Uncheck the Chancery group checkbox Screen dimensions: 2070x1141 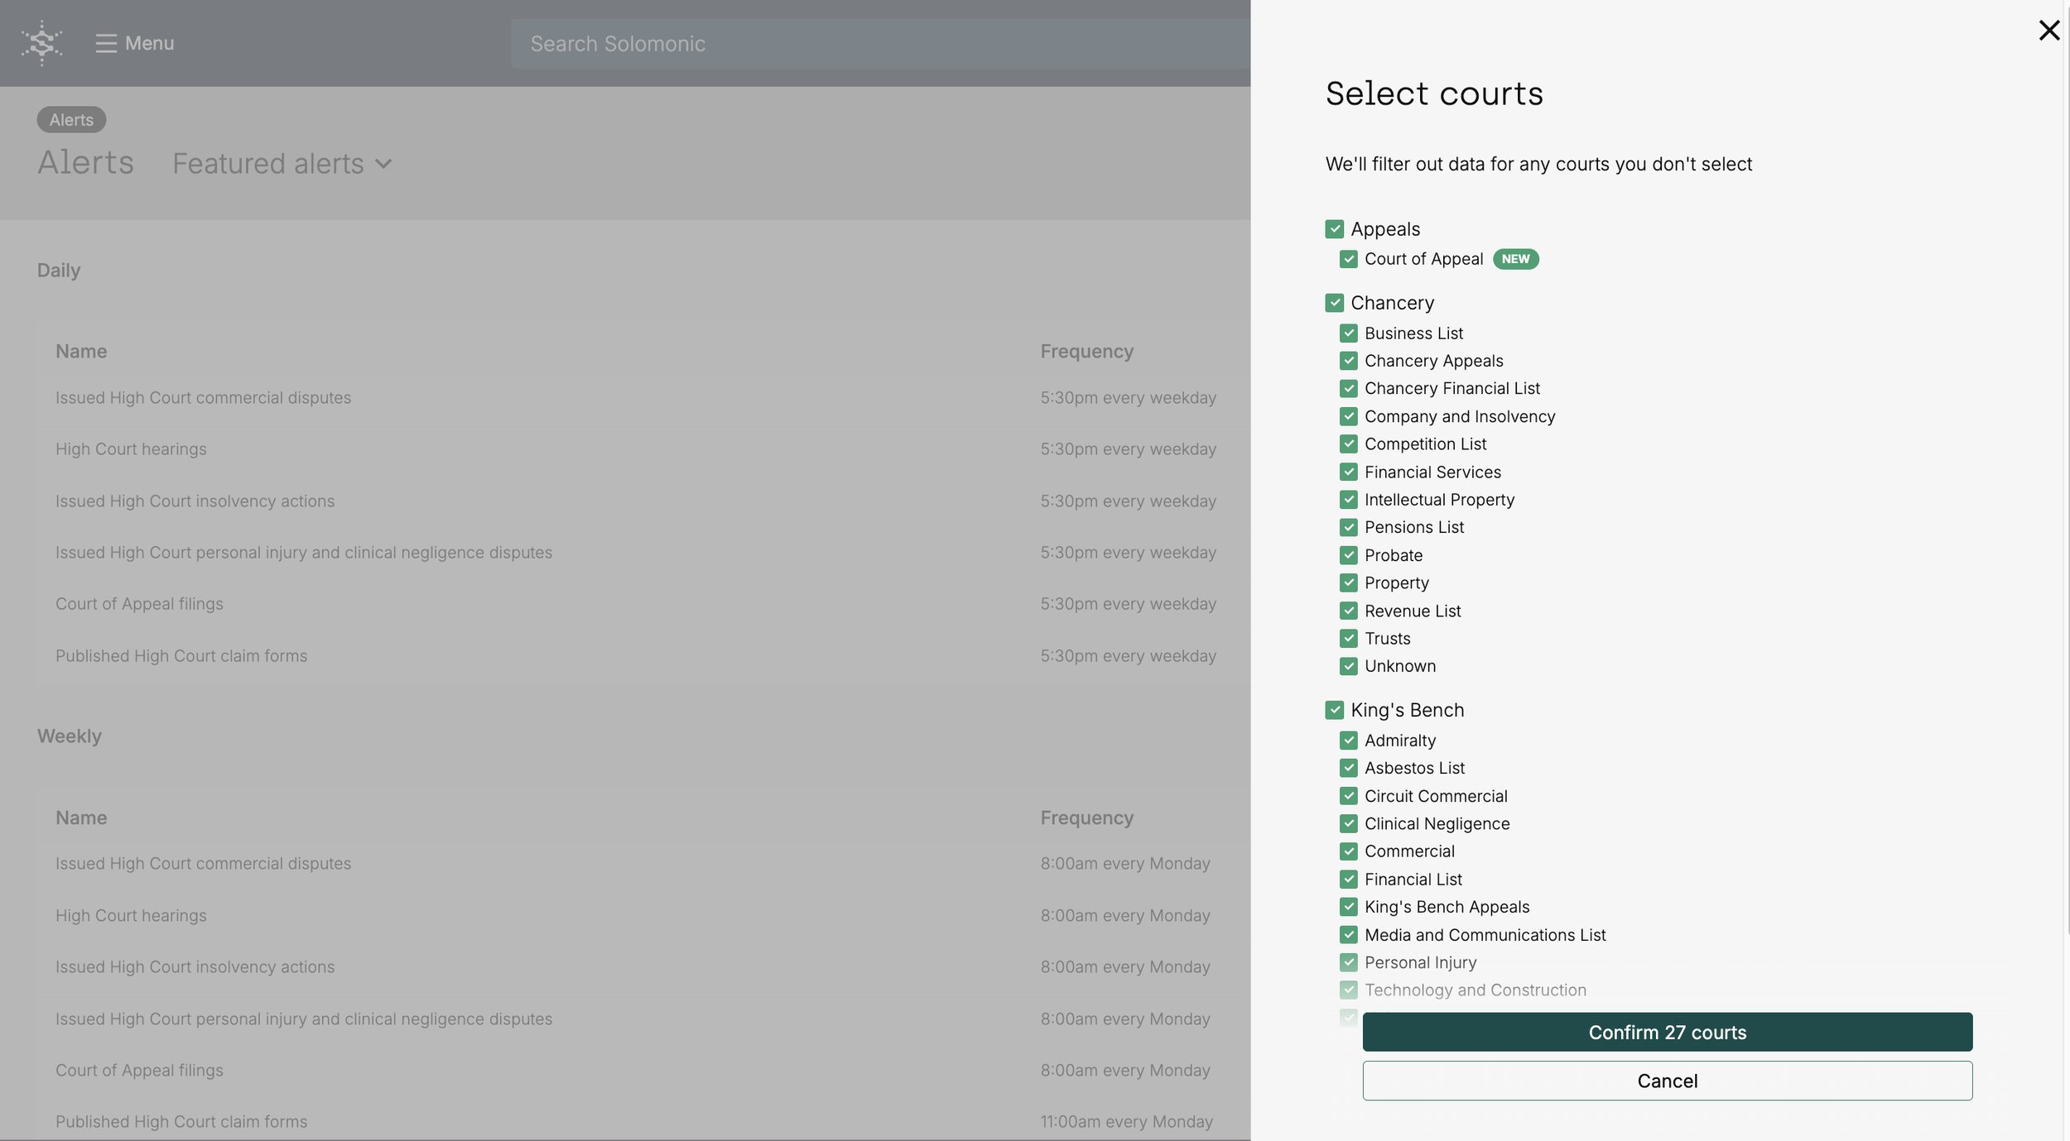tap(1334, 303)
